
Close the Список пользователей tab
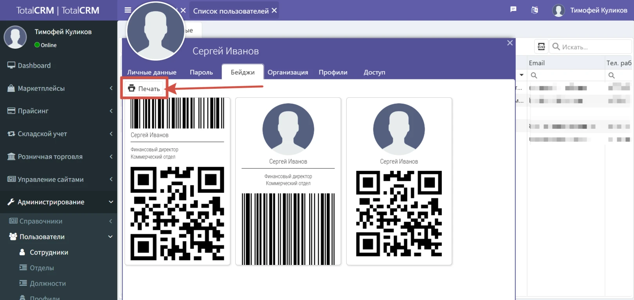coord(274,11)
